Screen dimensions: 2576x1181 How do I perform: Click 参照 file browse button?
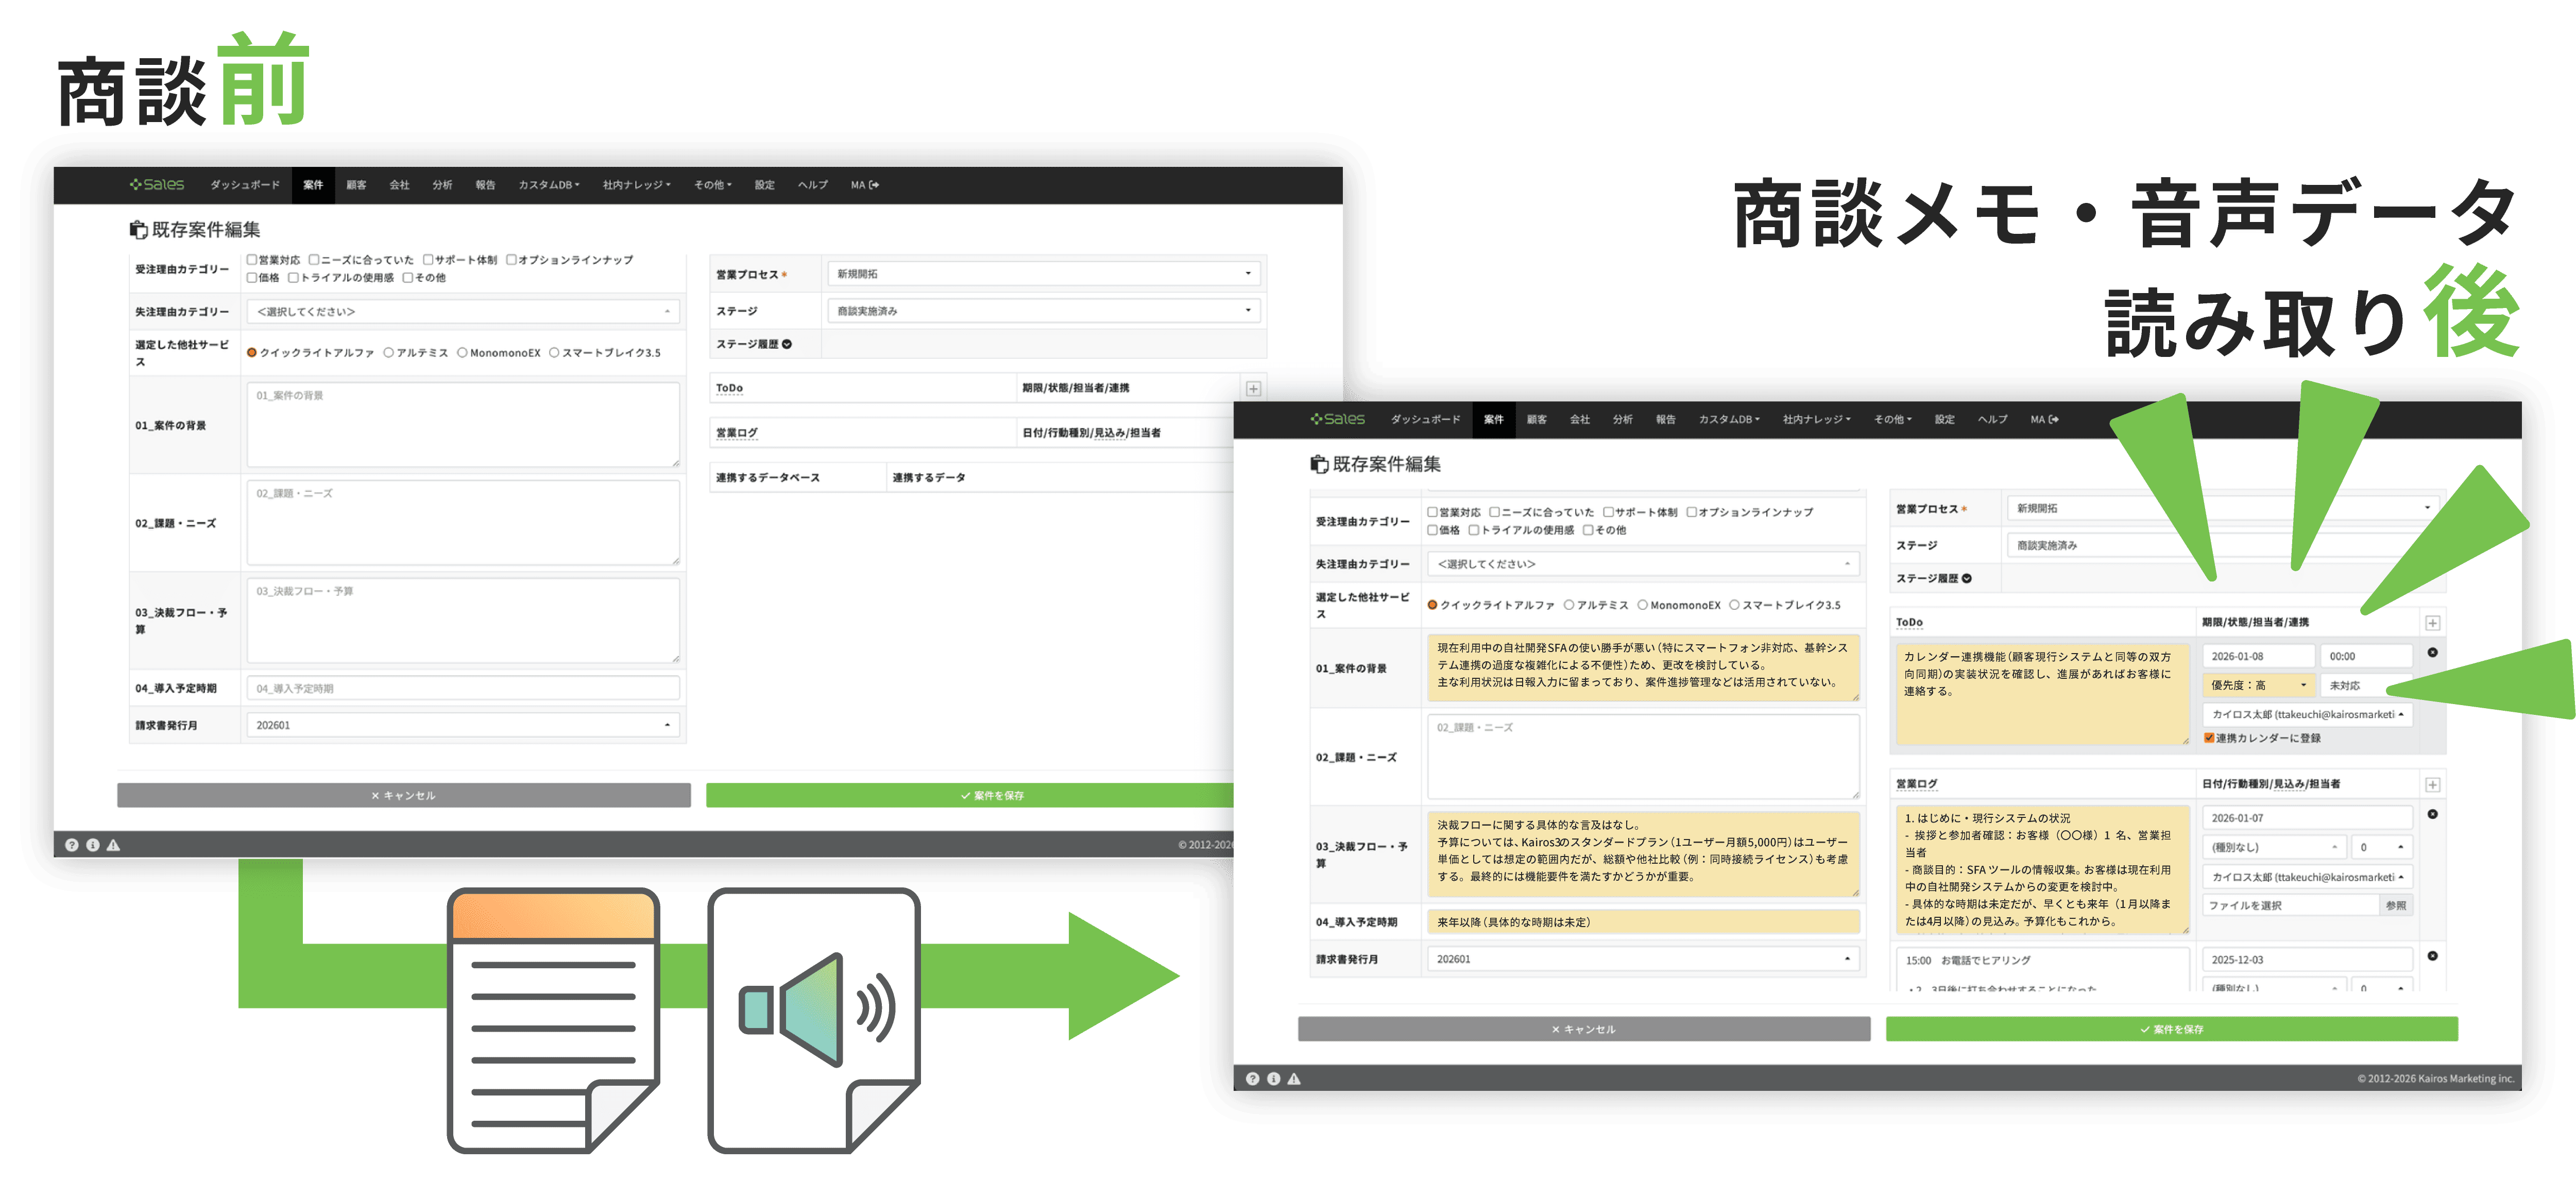2396,905
